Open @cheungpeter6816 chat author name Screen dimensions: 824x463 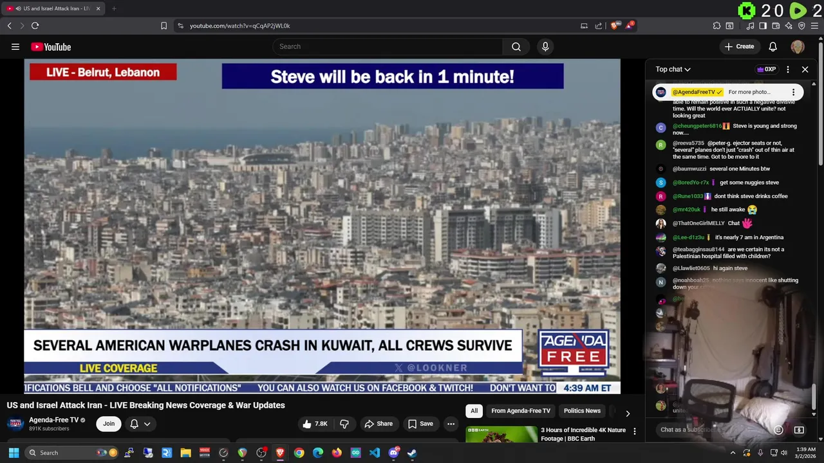697,126
